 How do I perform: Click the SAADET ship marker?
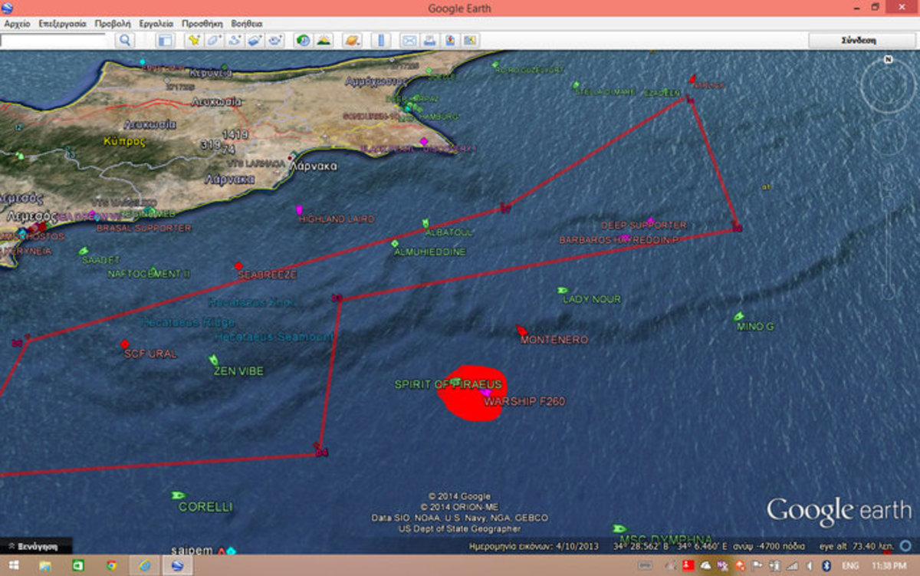(x=84, y=251)
